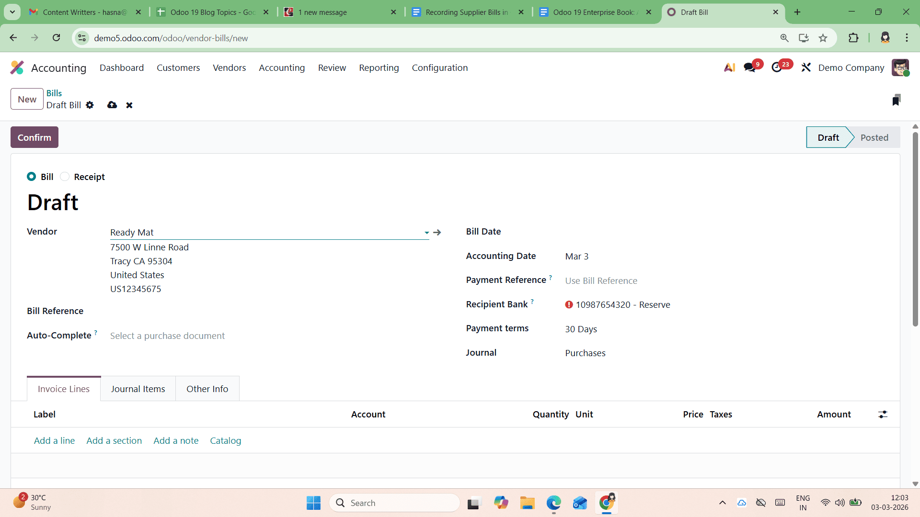Save the draft bill with the cloud icon
Viewport: 920px width, 517px height.
(x=112, y=105)
